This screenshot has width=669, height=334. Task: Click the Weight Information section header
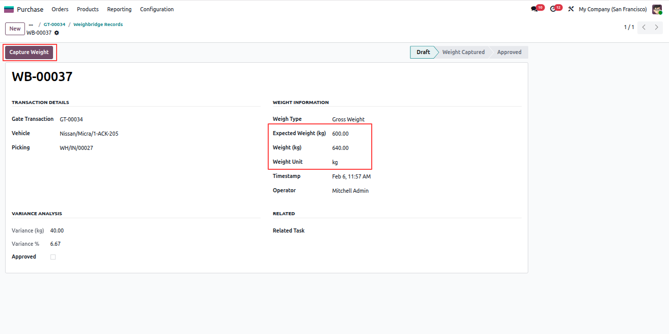(x=301, y=102)
